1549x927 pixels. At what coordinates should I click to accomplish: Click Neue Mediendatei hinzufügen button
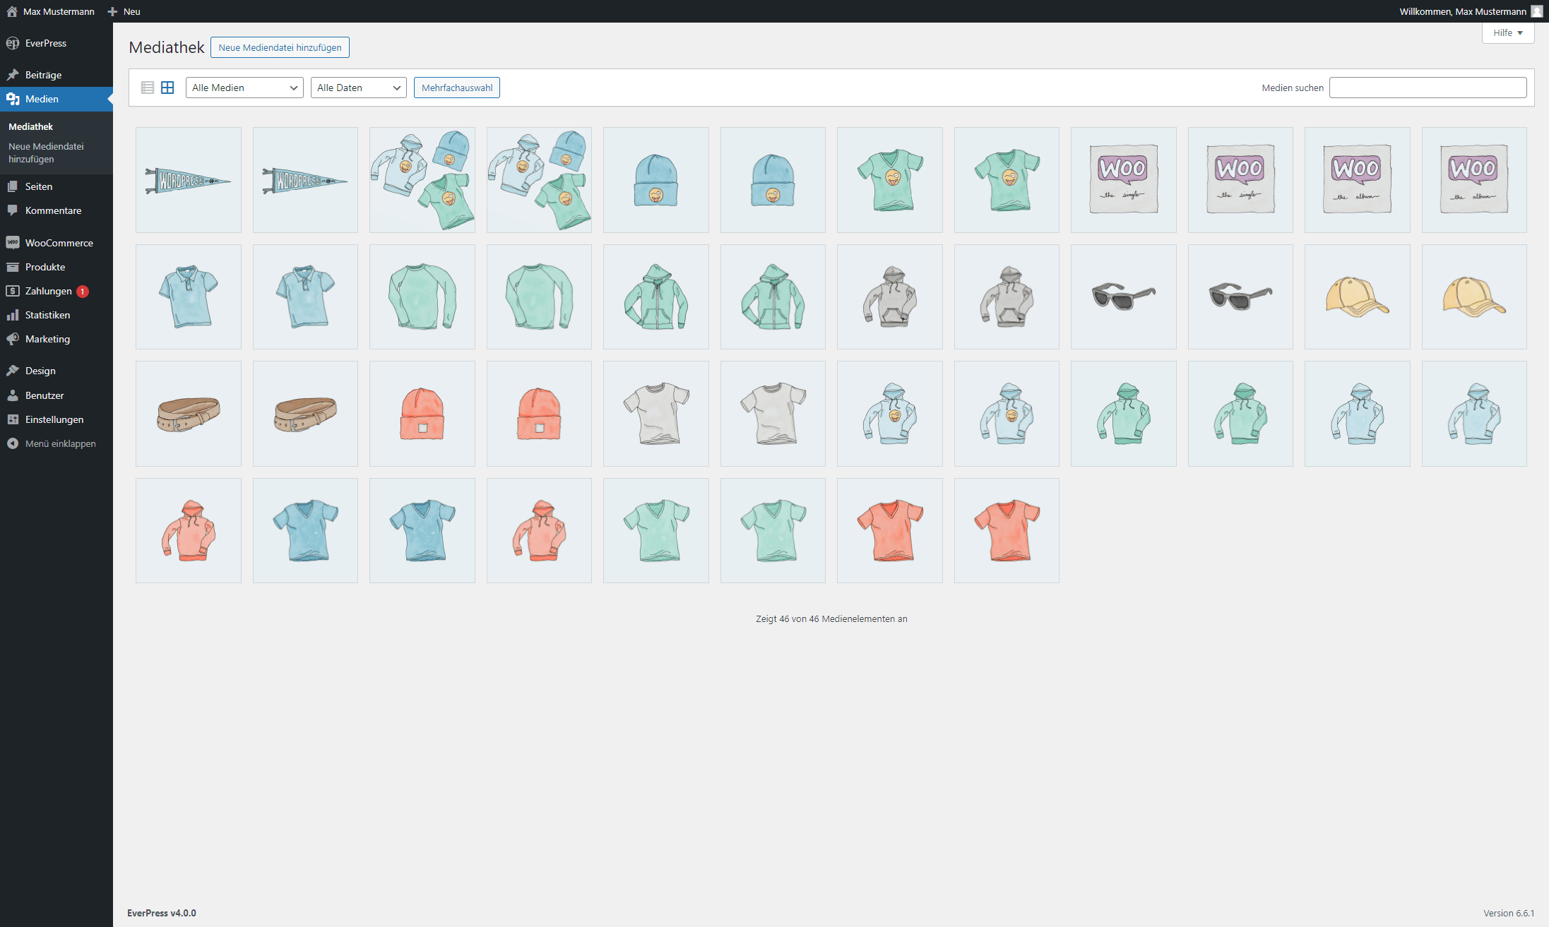[x=280, y=47]
